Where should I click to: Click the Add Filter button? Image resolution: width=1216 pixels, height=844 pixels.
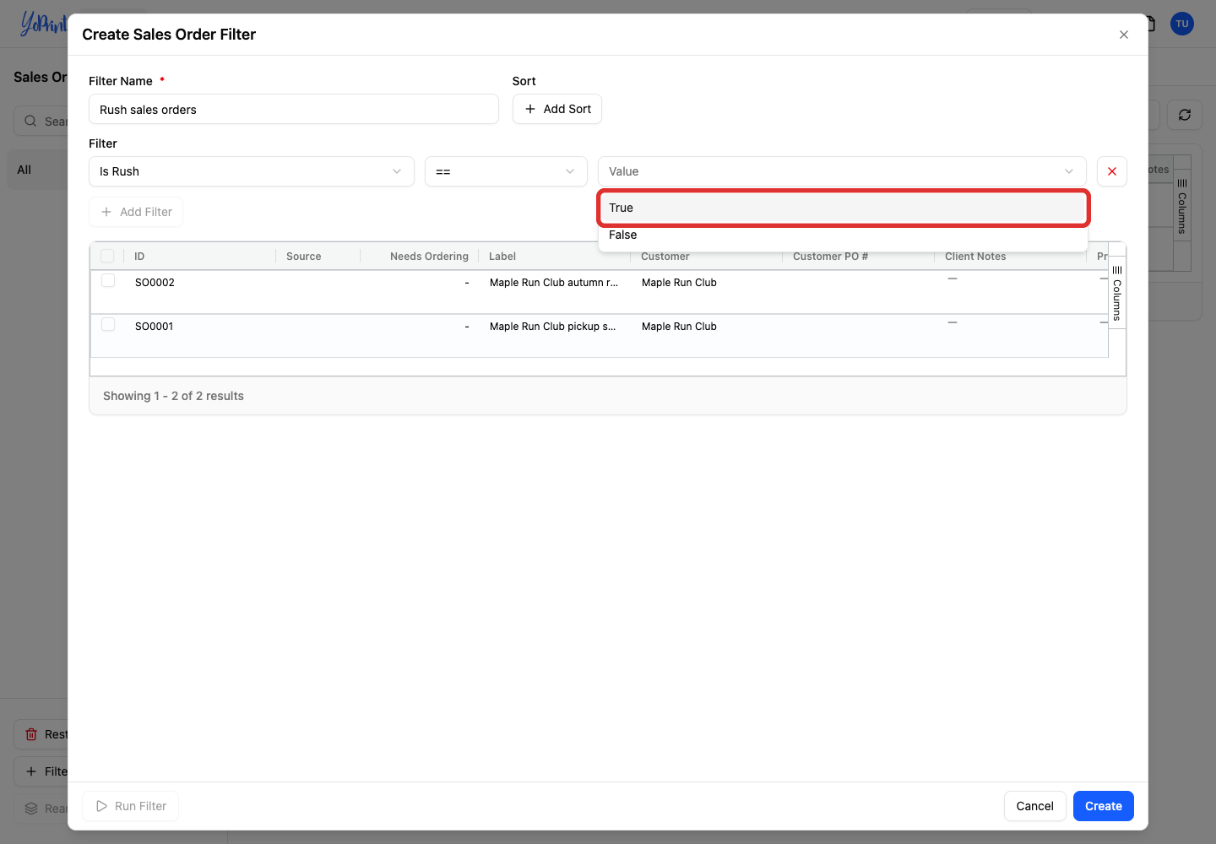tap(136, 212)
